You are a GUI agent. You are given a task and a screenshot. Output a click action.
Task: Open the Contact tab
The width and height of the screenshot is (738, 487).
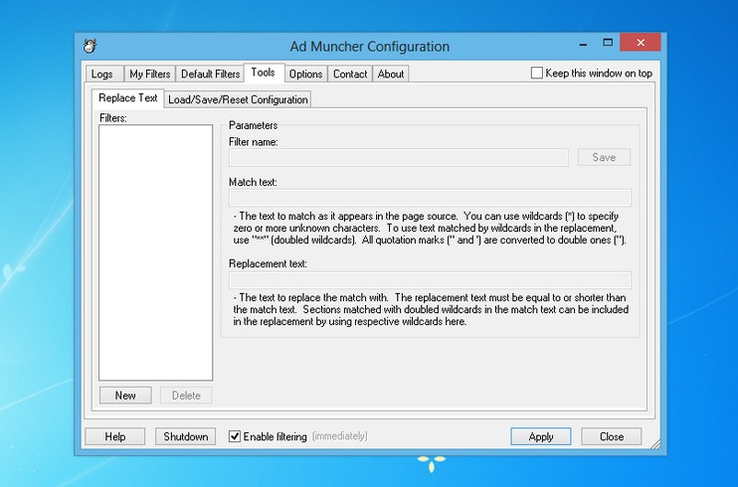[350, 74]
